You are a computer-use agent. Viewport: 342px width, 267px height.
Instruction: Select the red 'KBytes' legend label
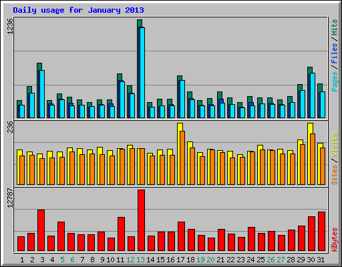334,240
